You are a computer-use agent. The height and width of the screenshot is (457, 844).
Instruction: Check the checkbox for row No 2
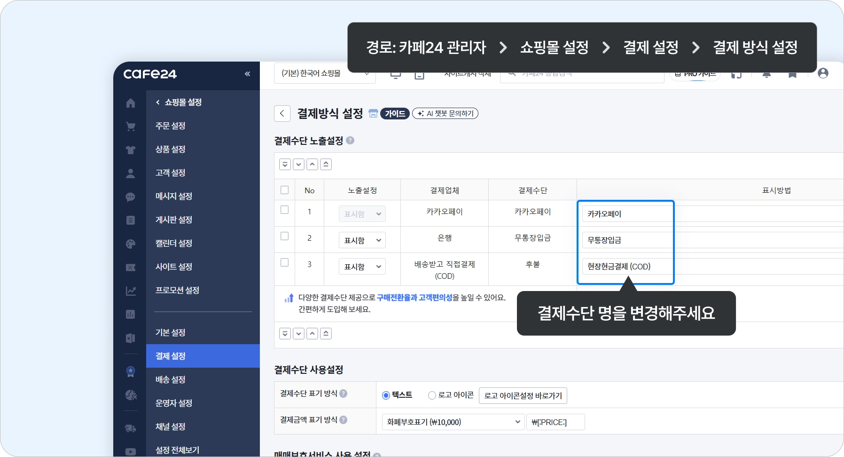tap(284, 236)
